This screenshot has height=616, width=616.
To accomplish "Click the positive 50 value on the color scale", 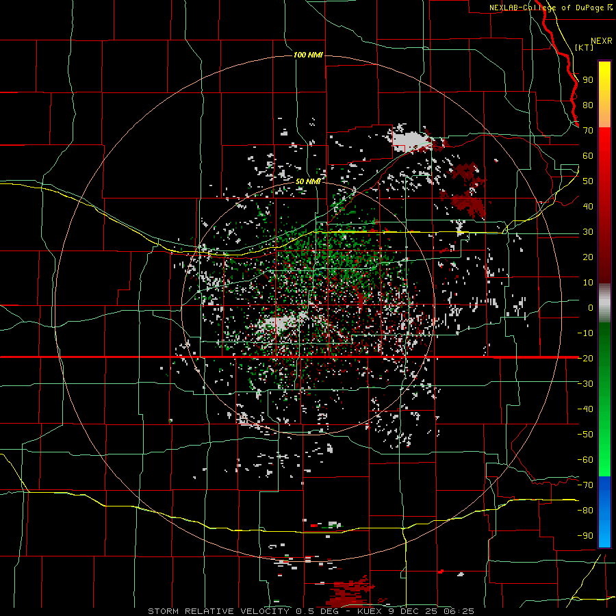I will 588,181.
